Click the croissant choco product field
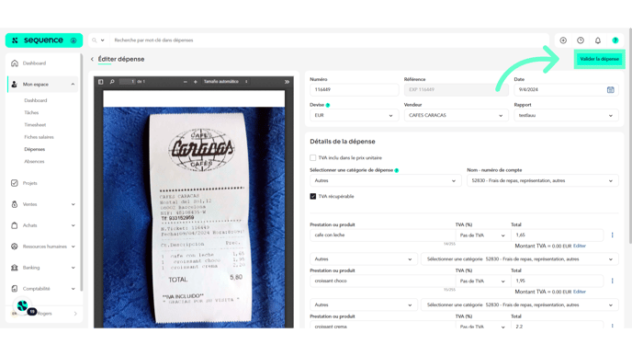This screenshot has width=632, height=356. coord(382,281)
